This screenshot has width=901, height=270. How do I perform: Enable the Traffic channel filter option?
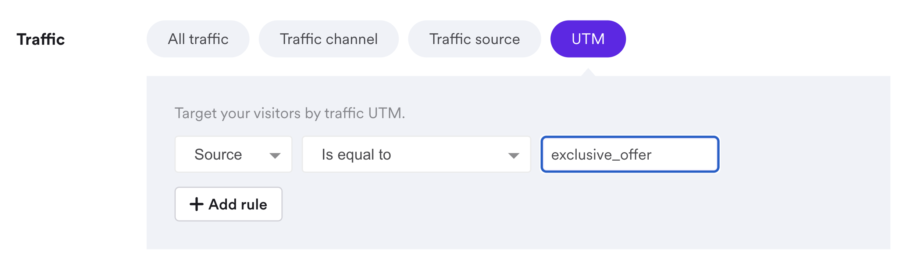329,39
